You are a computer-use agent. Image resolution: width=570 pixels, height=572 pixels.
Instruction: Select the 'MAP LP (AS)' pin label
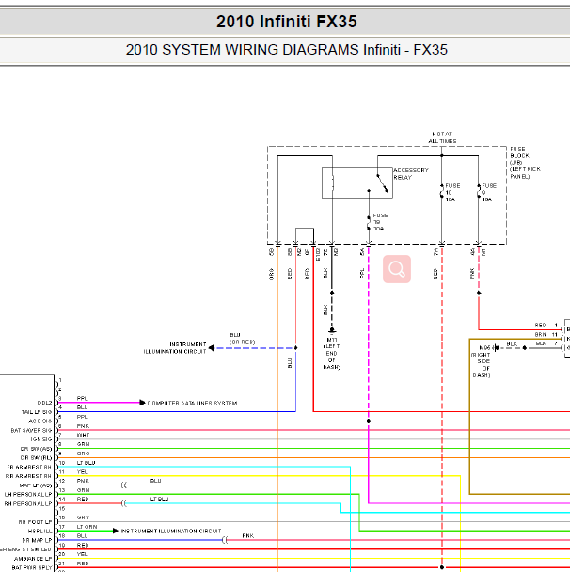(x=36, y=485)
